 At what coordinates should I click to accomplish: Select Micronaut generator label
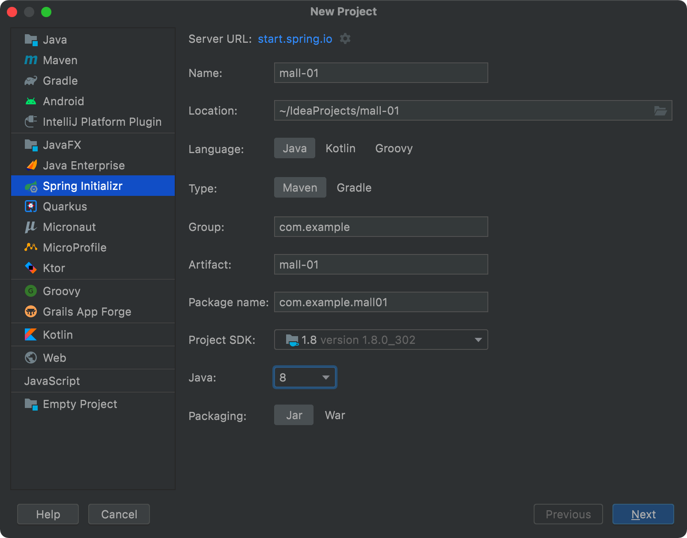(69, 227)
